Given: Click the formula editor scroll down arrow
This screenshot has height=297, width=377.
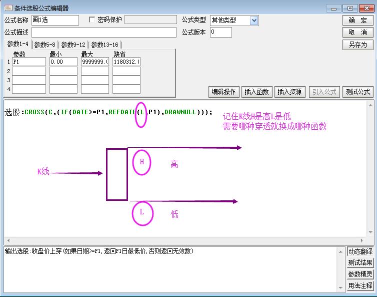Looking at the screenshot, I should tap(370, 232).
